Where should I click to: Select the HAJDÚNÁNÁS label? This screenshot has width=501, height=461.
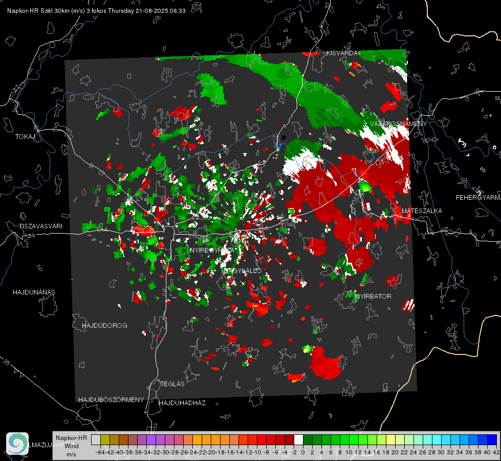point(34,292)
